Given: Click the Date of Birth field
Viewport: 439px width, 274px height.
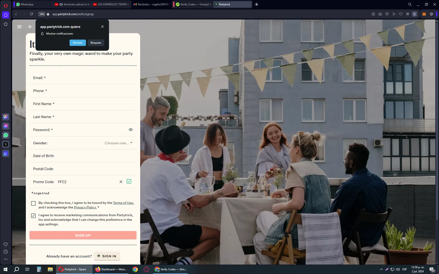Looking at the screenshot, I should 83,156.
